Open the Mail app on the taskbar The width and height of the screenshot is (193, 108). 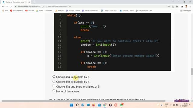coord(99,105)
